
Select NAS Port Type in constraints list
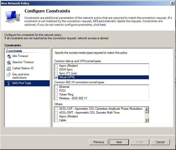(27, 83)
